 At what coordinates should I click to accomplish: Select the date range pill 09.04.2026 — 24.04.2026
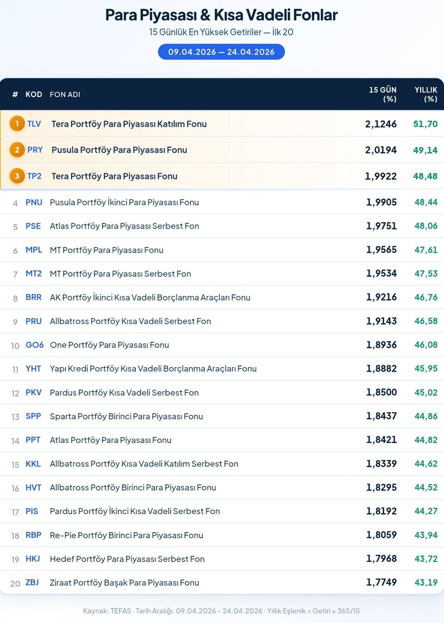coord(221,52)
